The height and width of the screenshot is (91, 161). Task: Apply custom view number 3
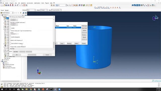tap(115, 8)
